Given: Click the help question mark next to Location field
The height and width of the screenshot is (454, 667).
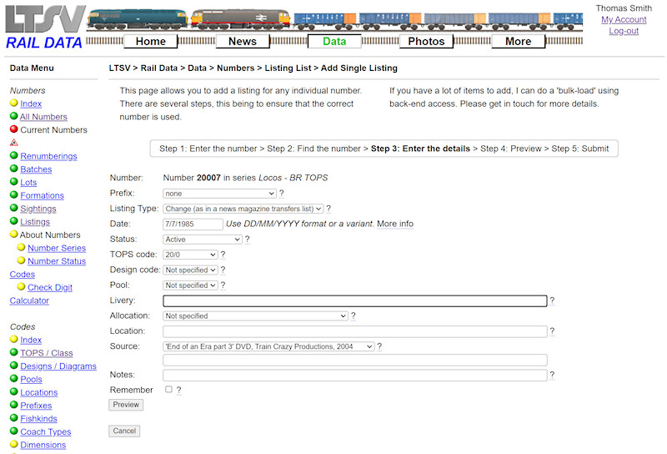Looking at the screenshot, I should (x=552, y=331).
